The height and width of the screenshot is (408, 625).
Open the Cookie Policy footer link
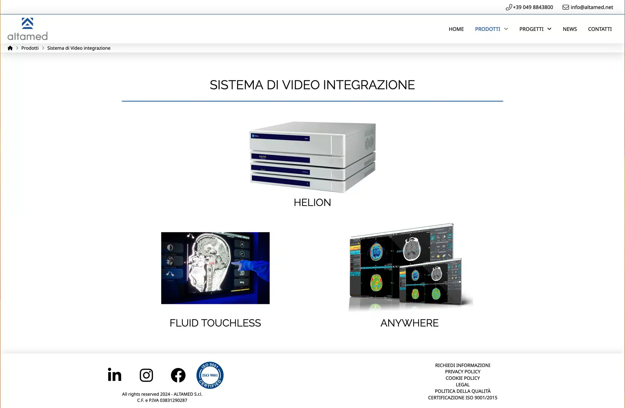[x=462, y=378]
